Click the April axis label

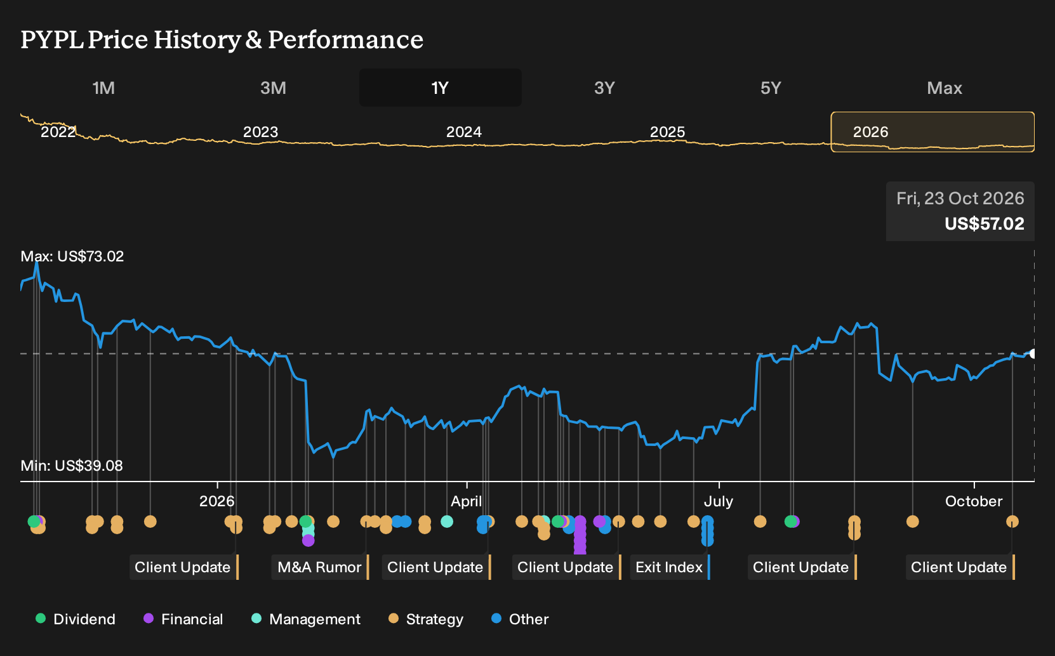[x=467, y=501]
